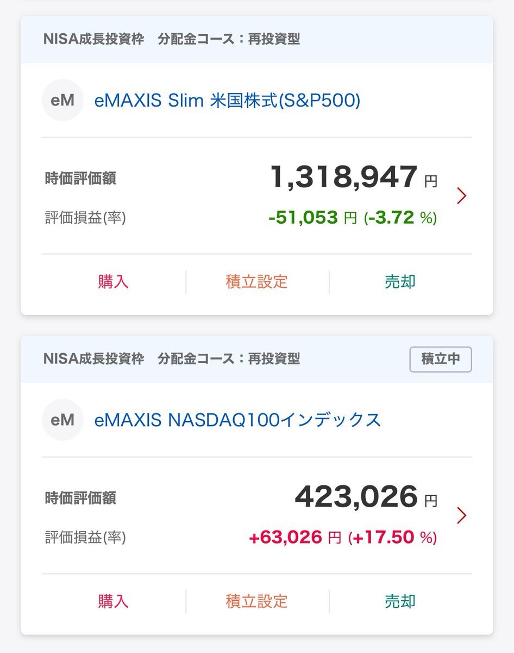
Task: Open eMAXIS Slim 米国株式(S&P500) fund link
Action: (227, 101)
